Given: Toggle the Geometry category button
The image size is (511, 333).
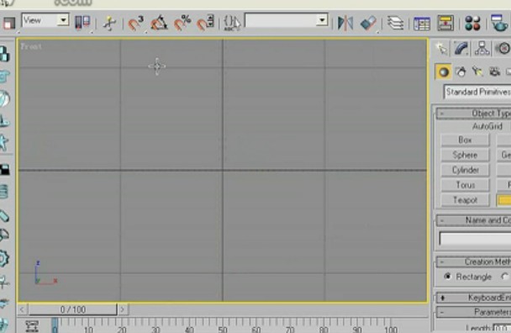Looking at the screenshot, I should (x=443, y=72).
